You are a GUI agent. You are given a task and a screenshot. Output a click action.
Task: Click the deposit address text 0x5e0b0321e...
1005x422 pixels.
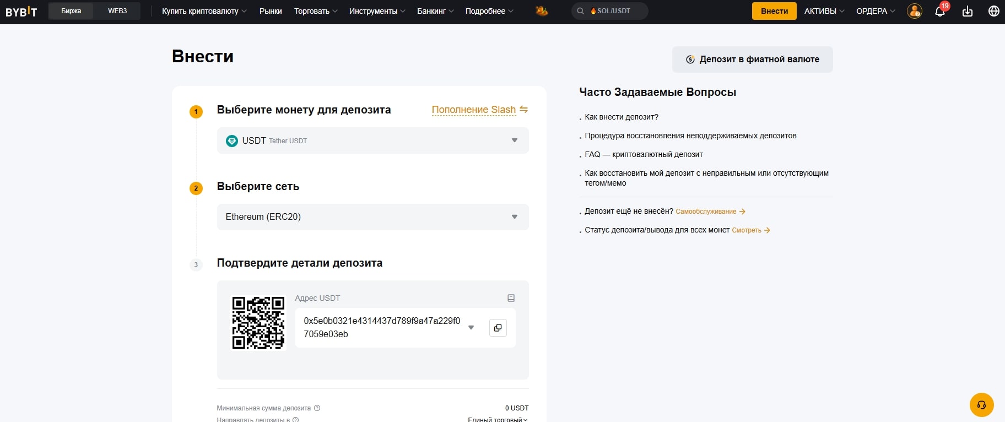click(382, 327)
